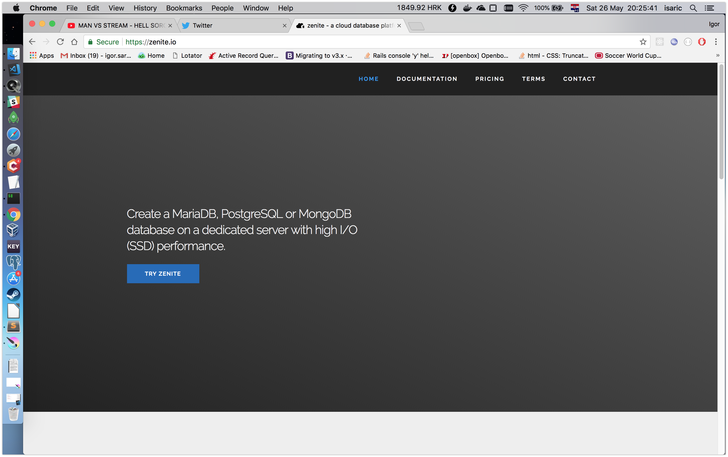Open the DOCUMENTATION nav link
The height and width of the screenshot is (457, 728).
(427, 79)
